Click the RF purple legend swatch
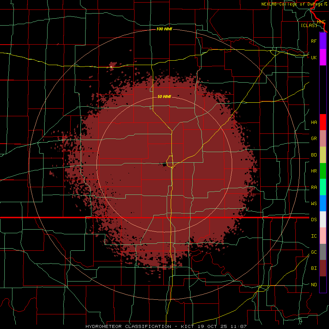The image size is (329, 329). pyautogui.click(x=323, y=41)
